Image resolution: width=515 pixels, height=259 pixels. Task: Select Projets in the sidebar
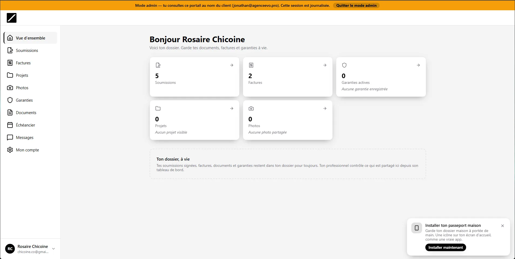point(31,75)
